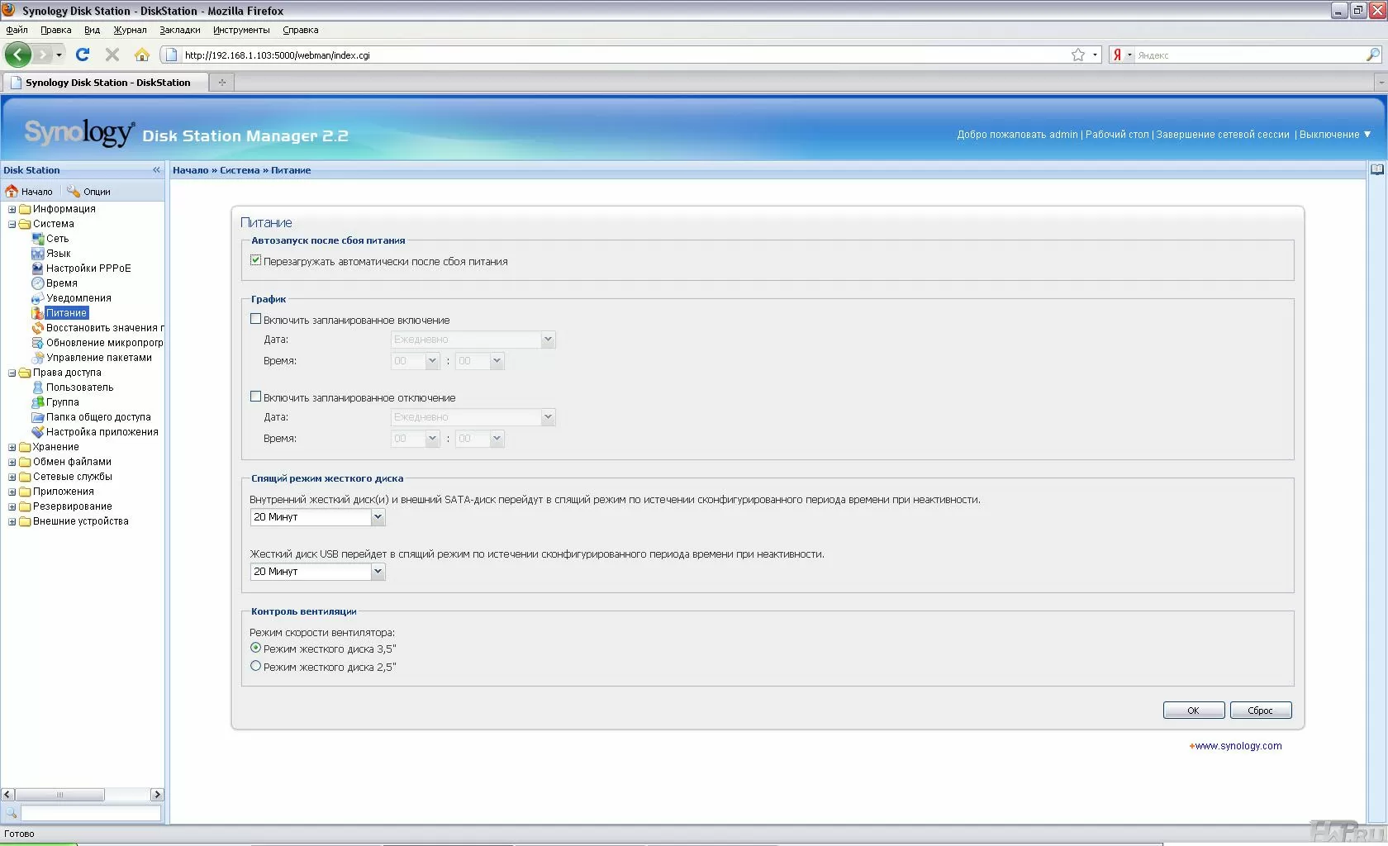Image resolution: width=1388 pixels, height=846 pixels.
Task: Expand the Хранение folder in tree
Action: 12,447
